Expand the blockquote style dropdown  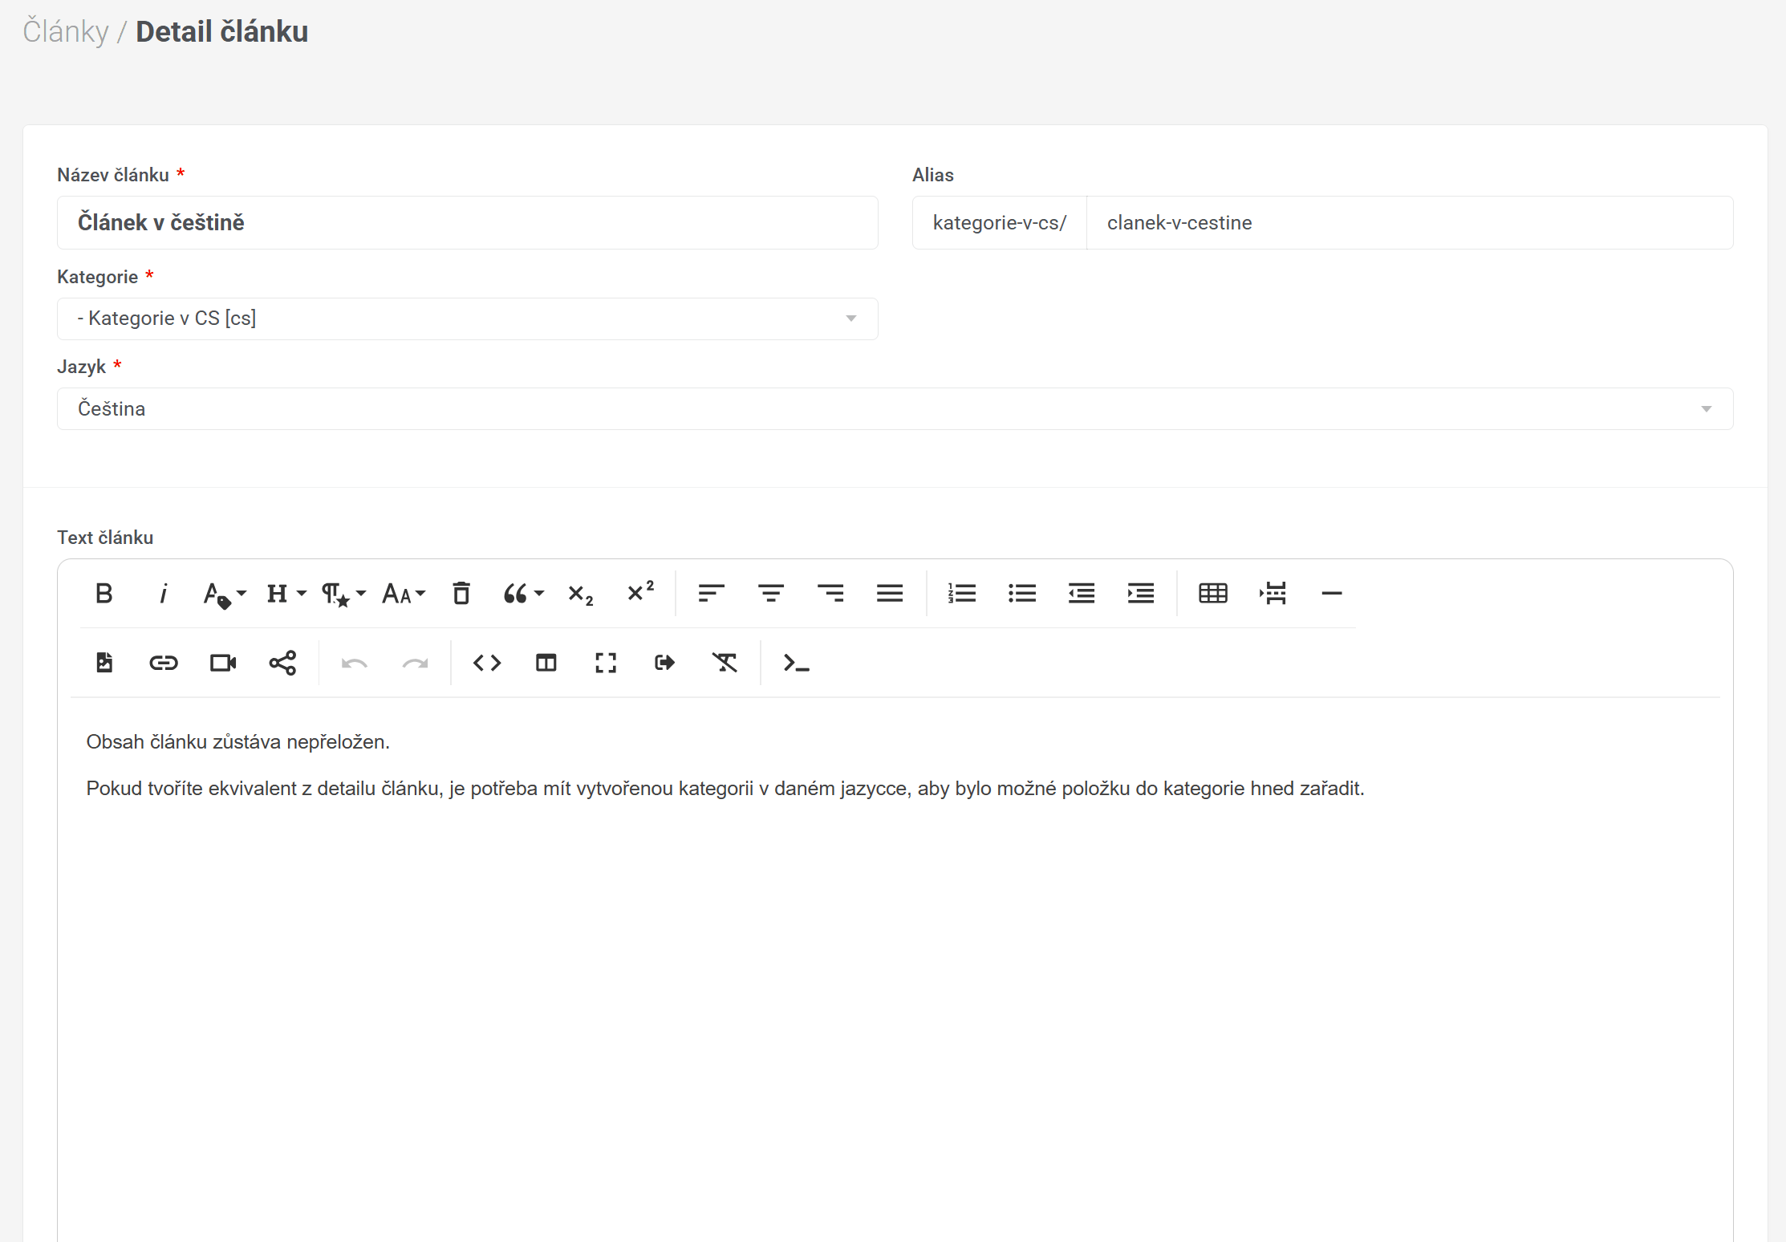click(x=523, y=594)
